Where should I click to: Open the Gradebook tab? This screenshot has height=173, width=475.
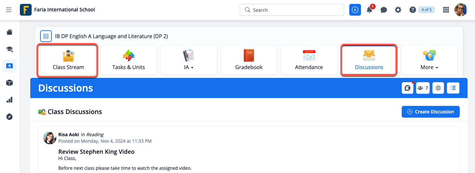tap(249, 60)
